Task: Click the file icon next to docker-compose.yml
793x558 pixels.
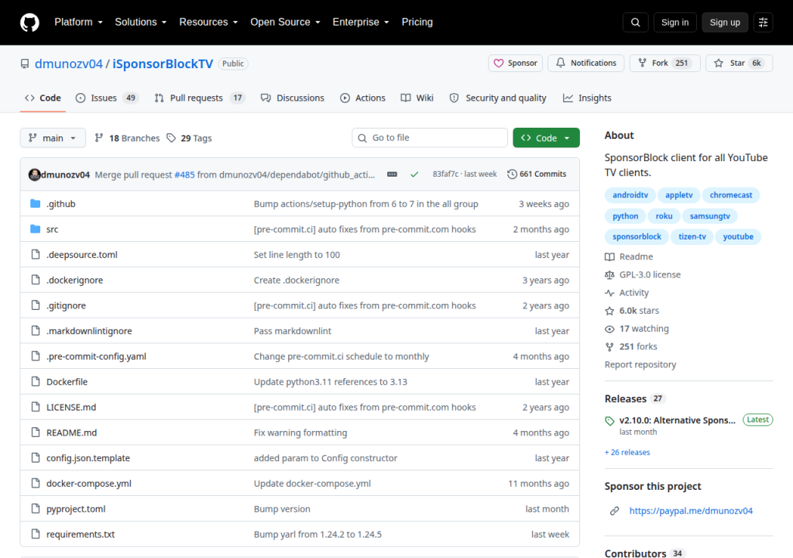Action: pyautogui.click(x=36, y=483)
